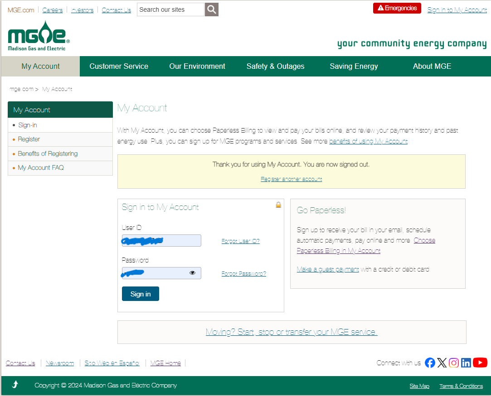Open Our Environment menu

point(197,66)
